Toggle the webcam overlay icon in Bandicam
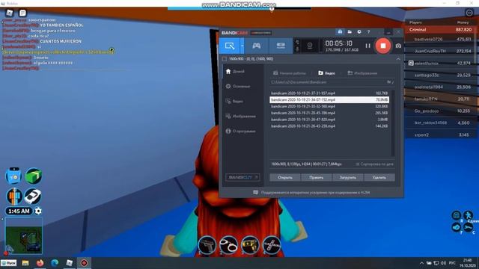 [x=310, y=46]
